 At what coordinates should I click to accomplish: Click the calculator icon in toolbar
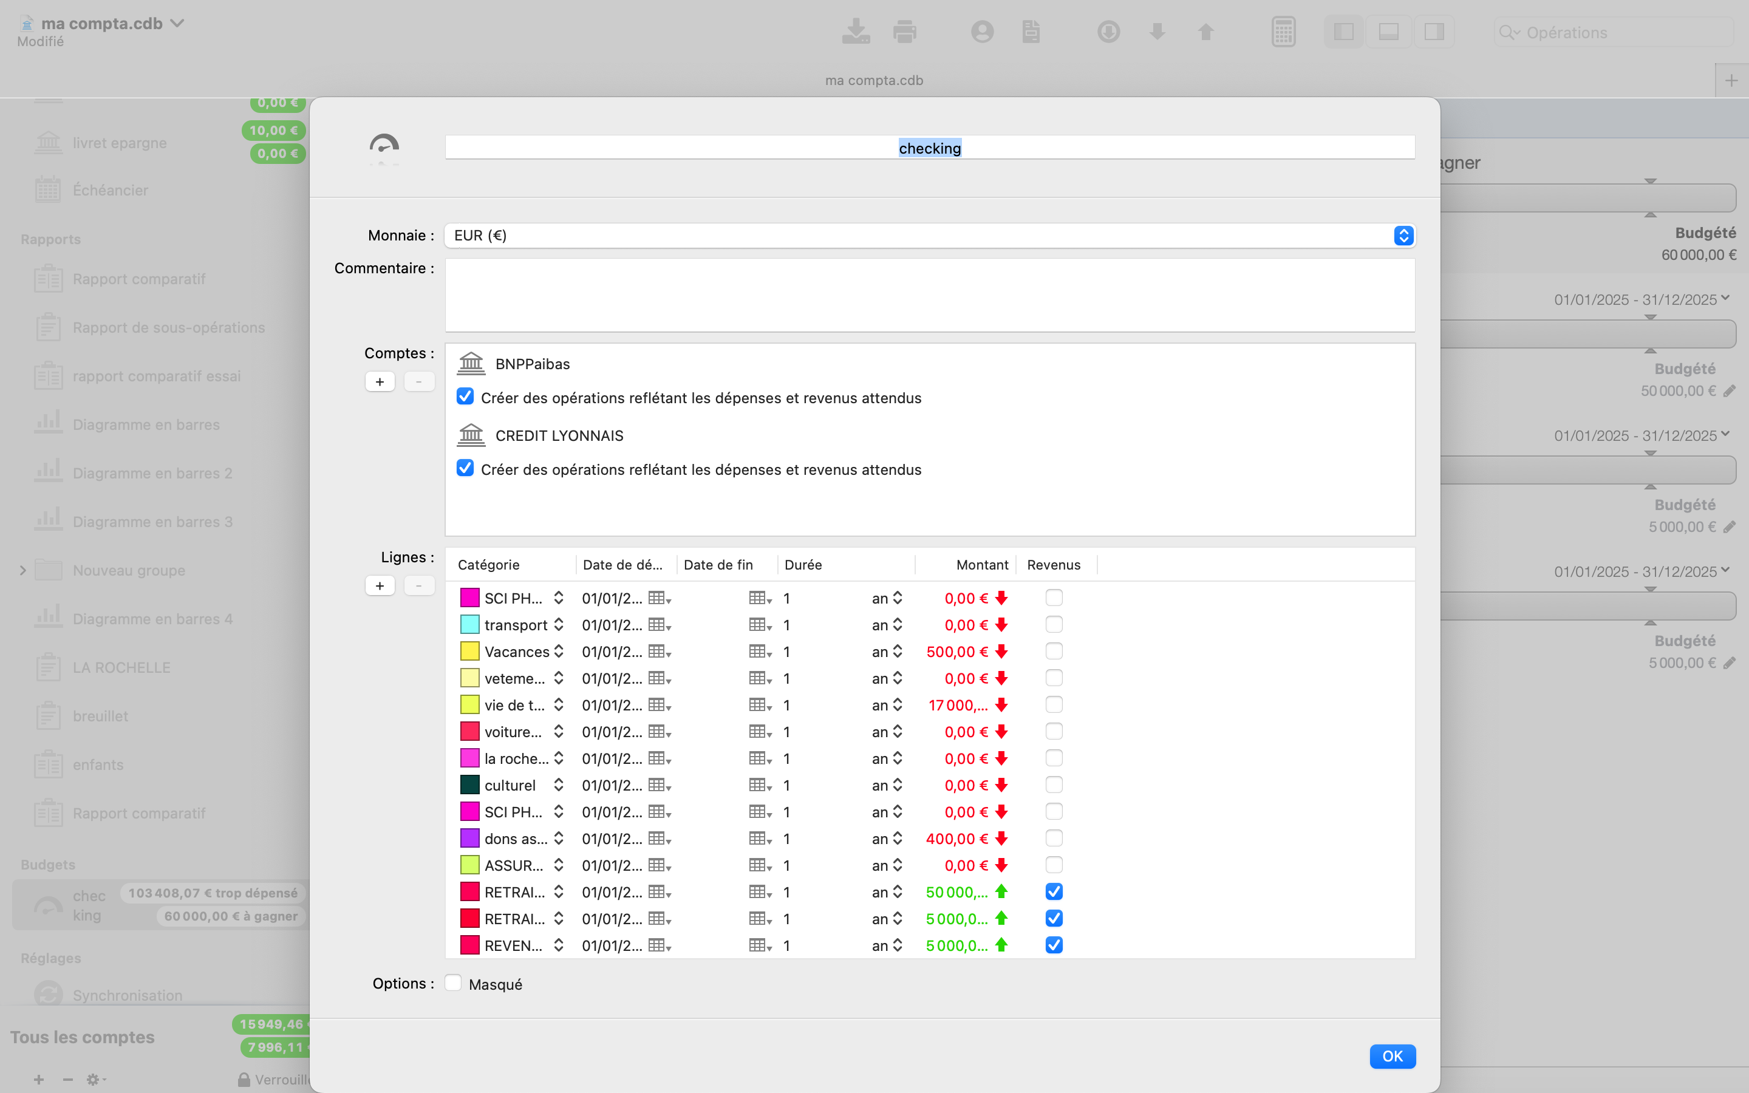[x=1283, y=32]
